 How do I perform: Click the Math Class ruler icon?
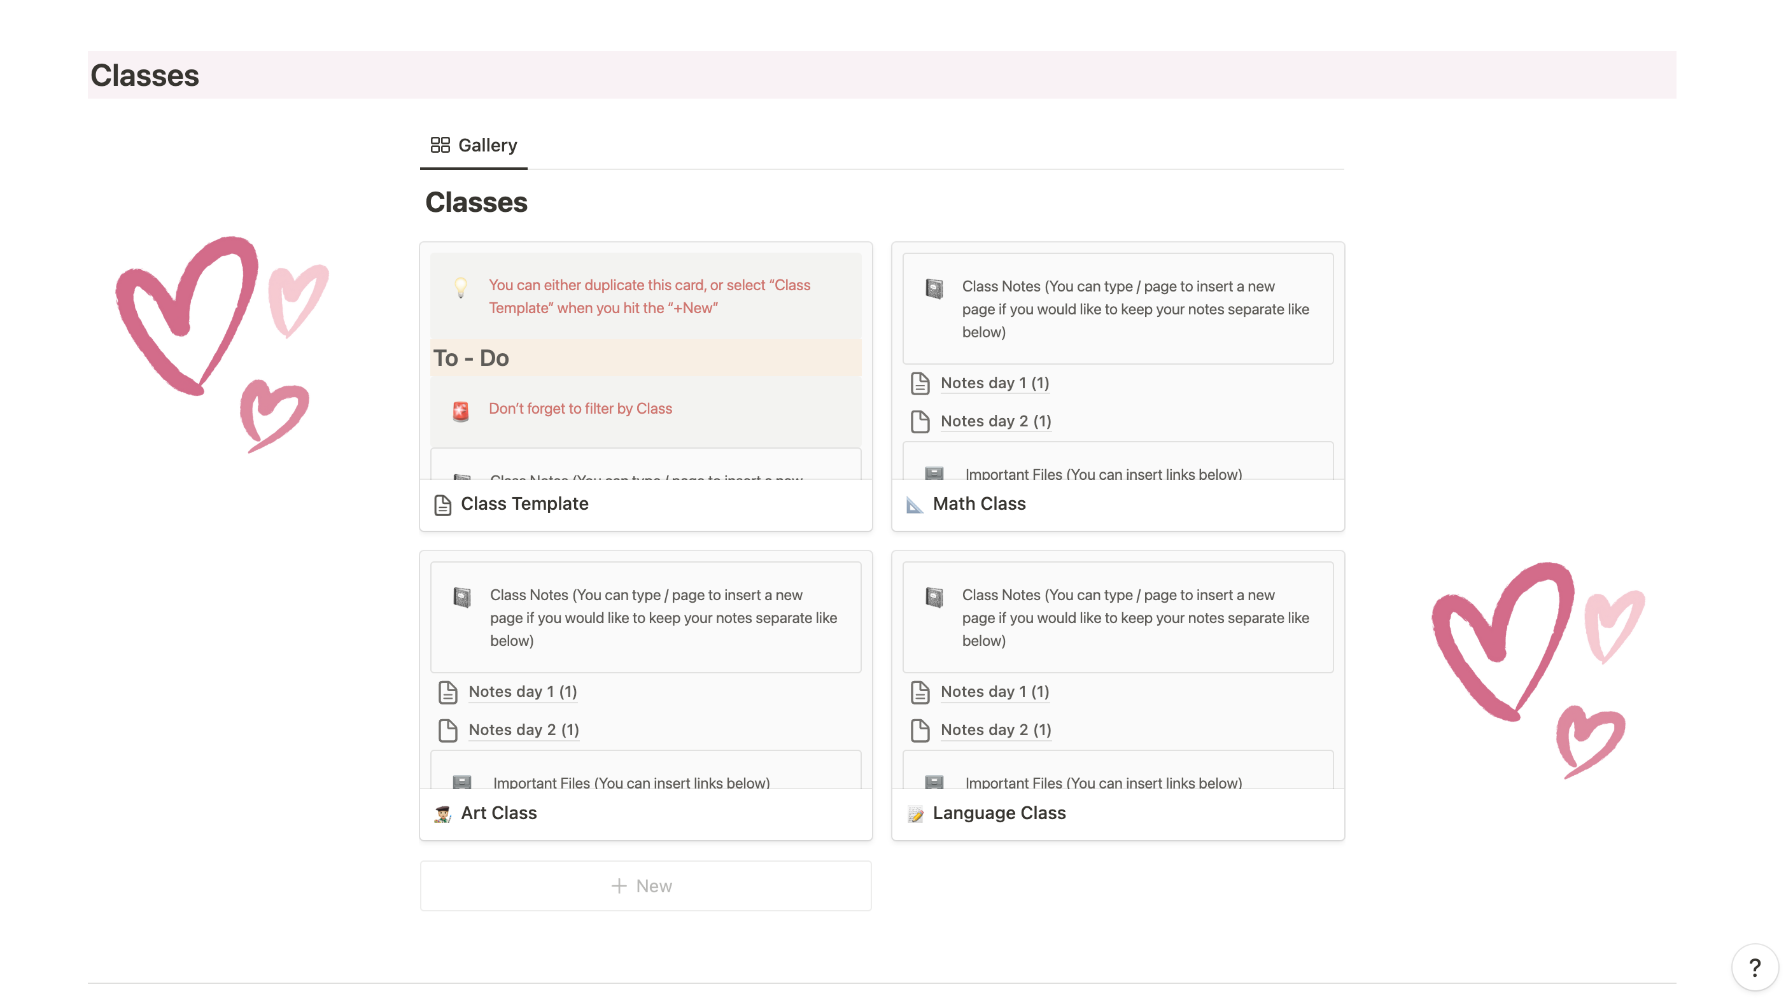pos(915,505)
